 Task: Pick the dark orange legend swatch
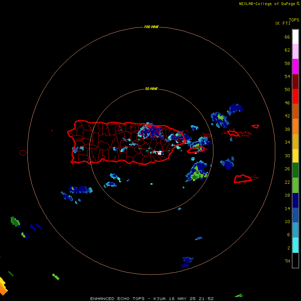coord(295,111)
